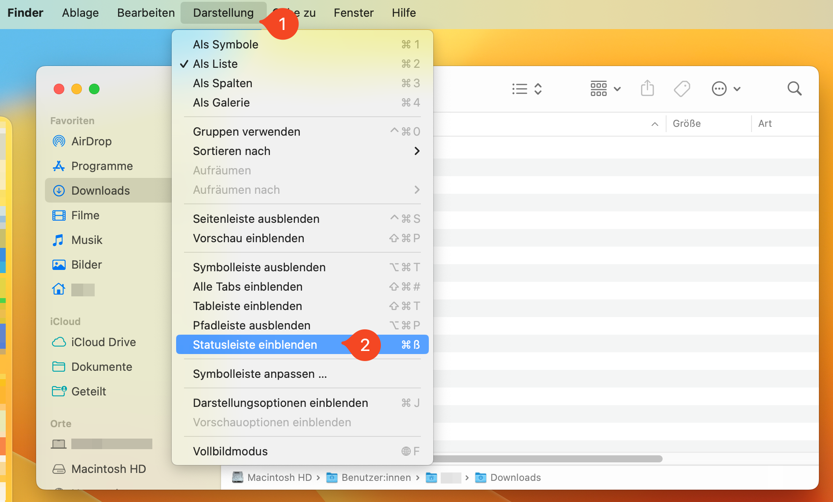Open more actions dropdown chevron
Image resolution: width=833 pixels, height=502 pixels.
tap(737, 89)
